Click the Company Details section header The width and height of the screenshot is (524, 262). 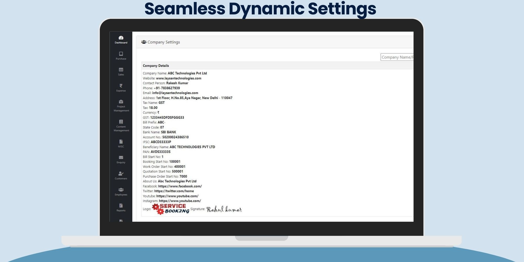click(156, 66)
